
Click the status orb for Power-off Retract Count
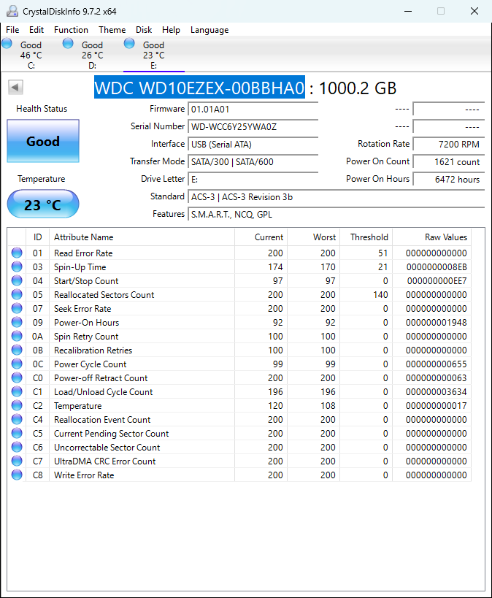(17, 377)
